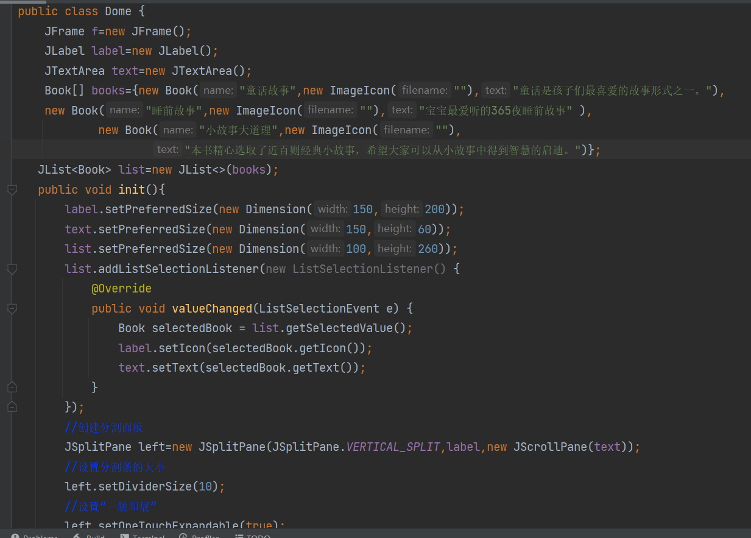This screenshot has height=538, width=751.
Task: Open the TODO tool window tab
Action: tap(253, 536)
